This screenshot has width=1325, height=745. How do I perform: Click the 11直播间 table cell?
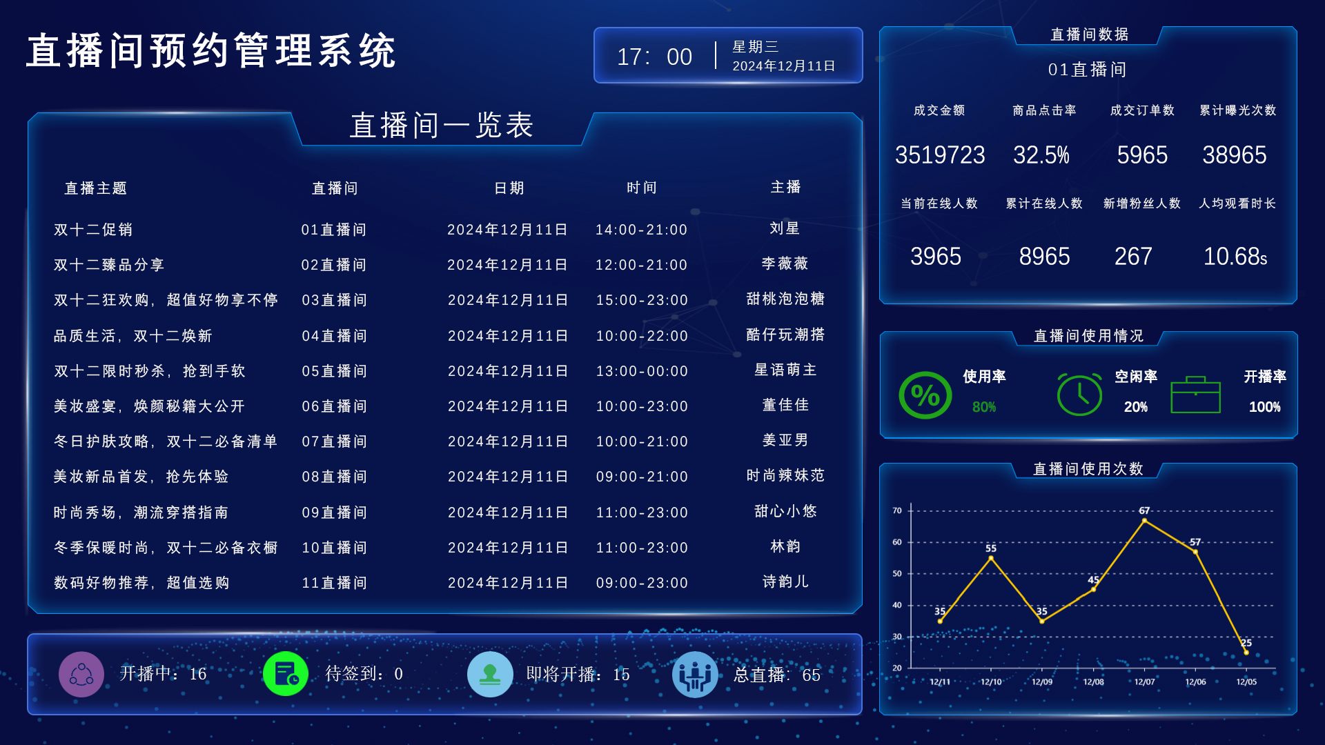coord(334,583)
